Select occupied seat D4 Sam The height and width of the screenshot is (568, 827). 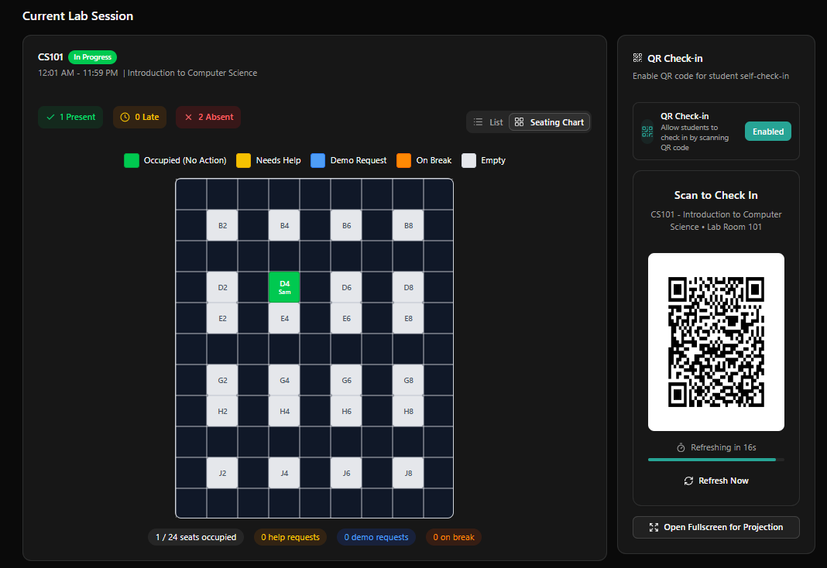pos(284,287)
